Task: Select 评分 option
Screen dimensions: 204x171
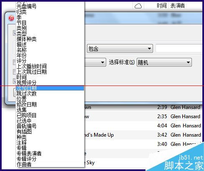Action: coord(50,61)
